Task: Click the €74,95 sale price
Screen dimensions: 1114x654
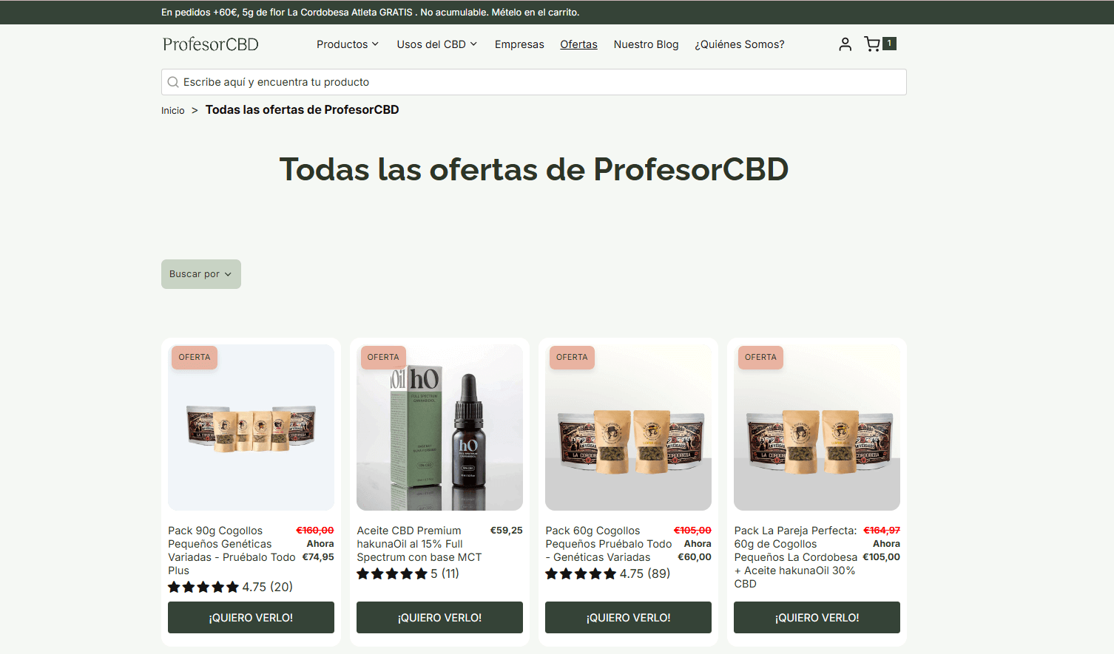Action: pyautogui.click(x=318, y=557)
